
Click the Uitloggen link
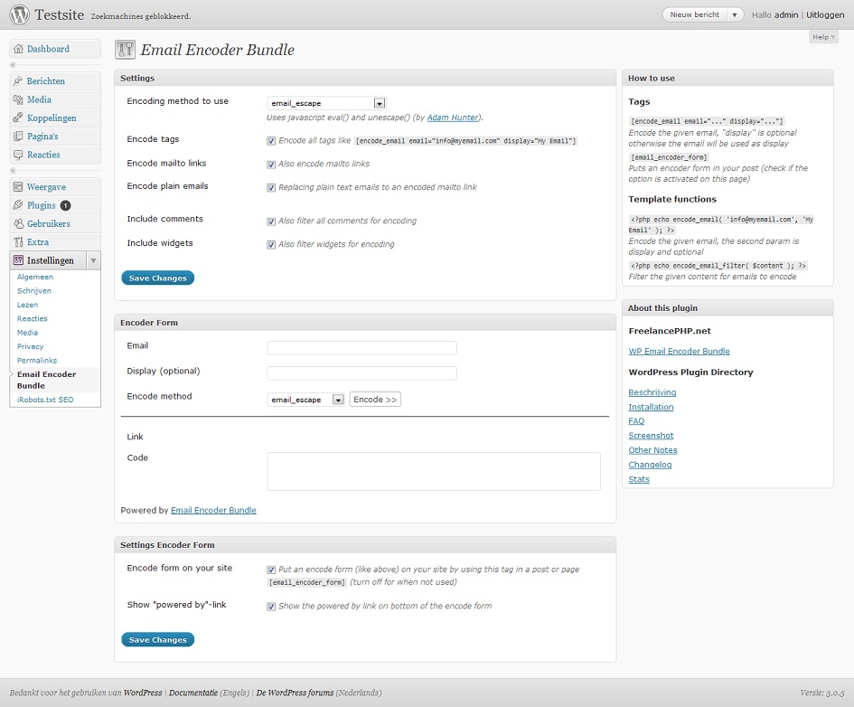coord(825,14)
